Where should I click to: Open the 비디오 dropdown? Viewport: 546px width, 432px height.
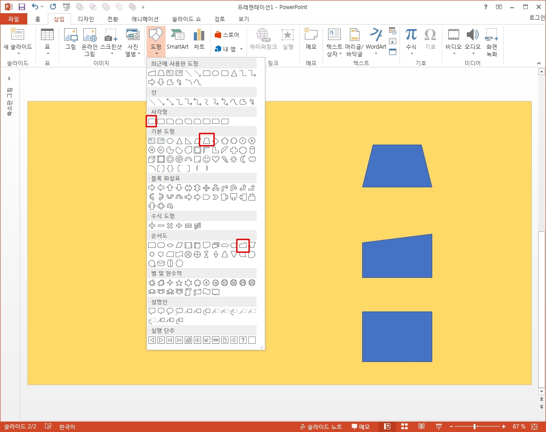pyautogui.click(x=454, y=53)
